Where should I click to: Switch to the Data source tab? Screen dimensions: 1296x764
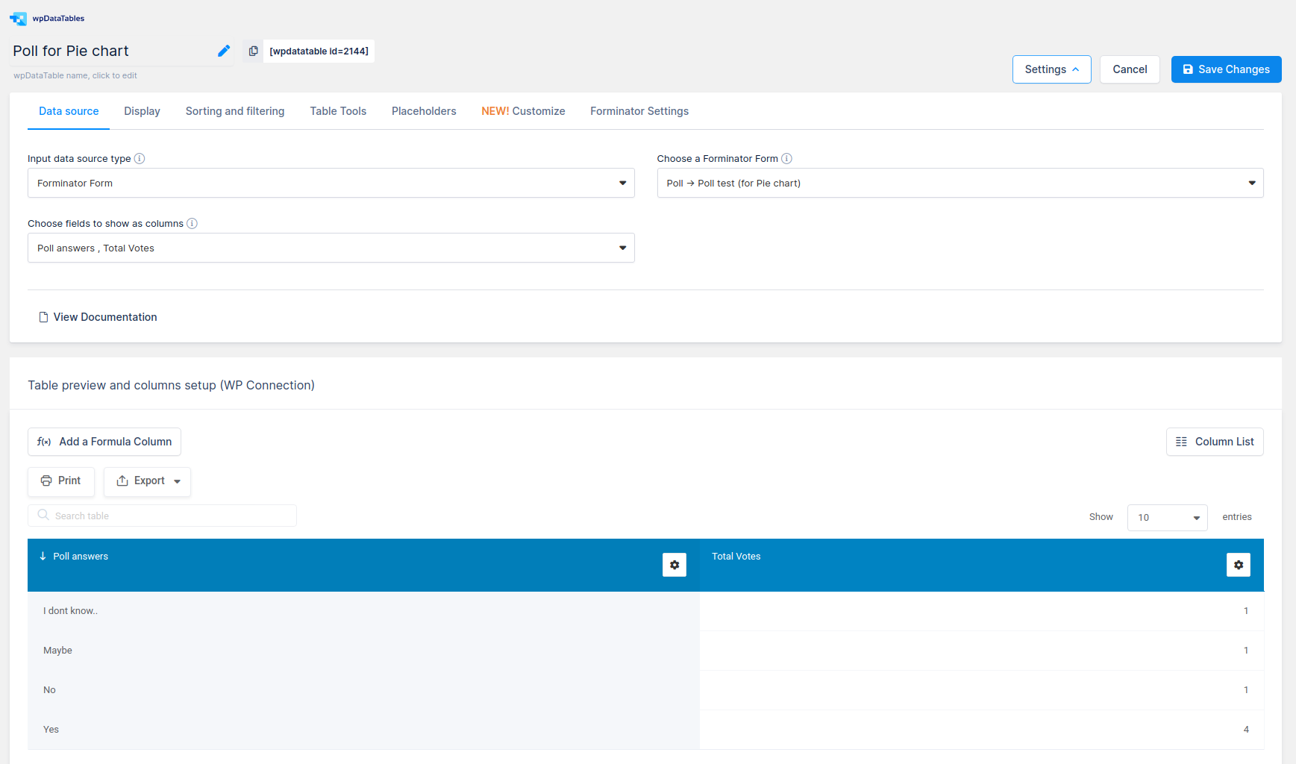(x=69, y=111)
